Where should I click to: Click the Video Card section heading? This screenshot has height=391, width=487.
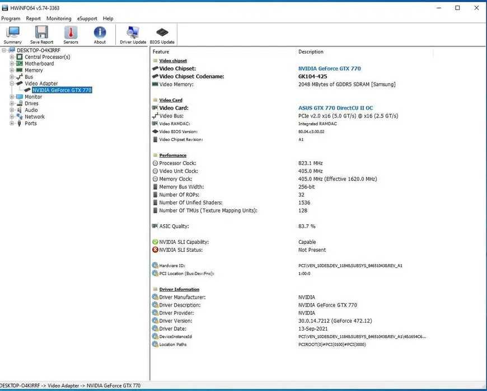(x=171, y=100)
